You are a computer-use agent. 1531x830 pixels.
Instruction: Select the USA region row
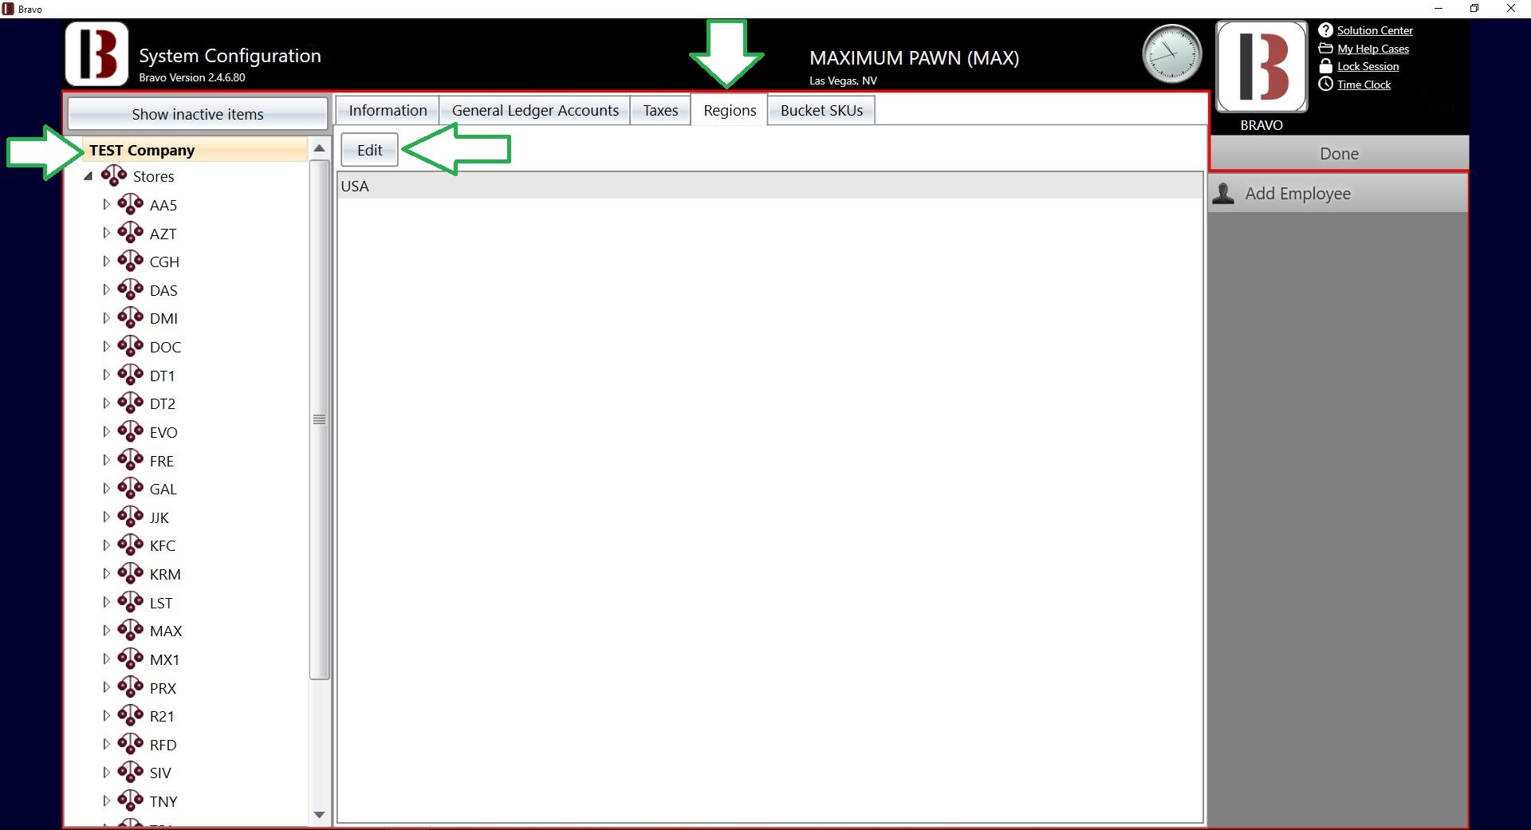point(769,186)
